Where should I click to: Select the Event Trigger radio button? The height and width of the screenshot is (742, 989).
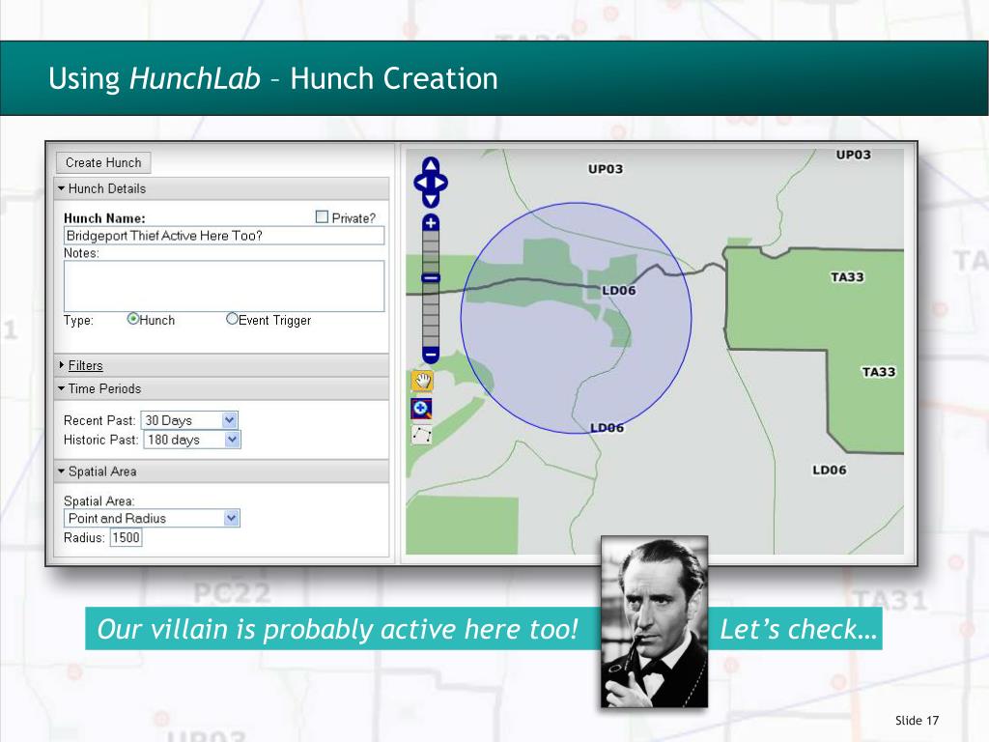[x=232, y=319]
